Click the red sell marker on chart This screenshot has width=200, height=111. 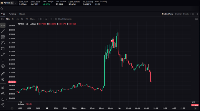coord(112,41)
